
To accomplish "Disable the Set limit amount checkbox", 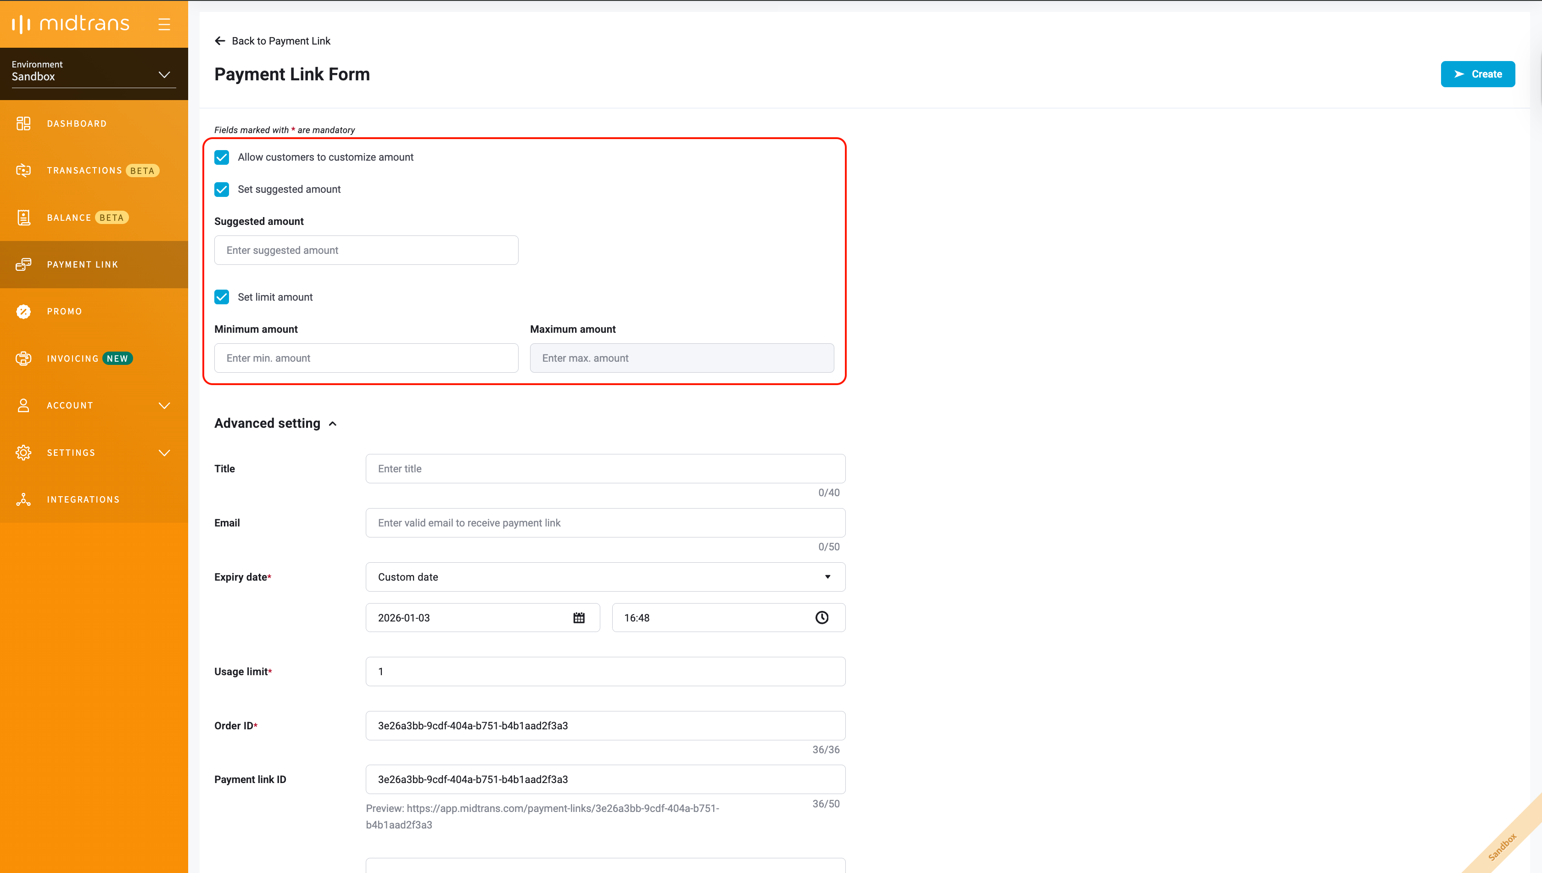I will (222, 297).
